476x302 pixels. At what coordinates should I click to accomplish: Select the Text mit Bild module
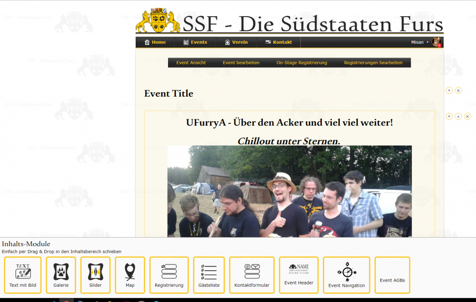[x=23, y=275]
